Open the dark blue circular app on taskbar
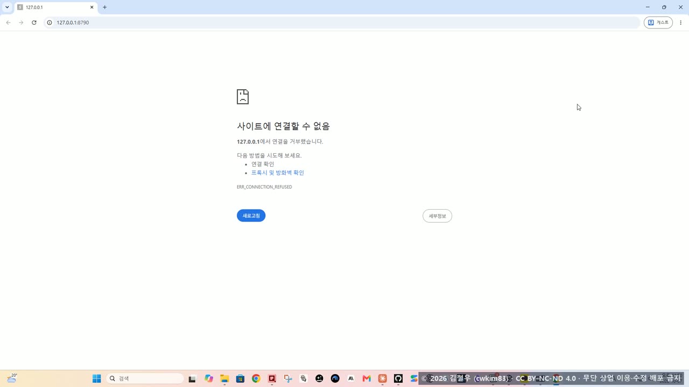This screenshot has height=387, width=689. [x=335, y=378]
